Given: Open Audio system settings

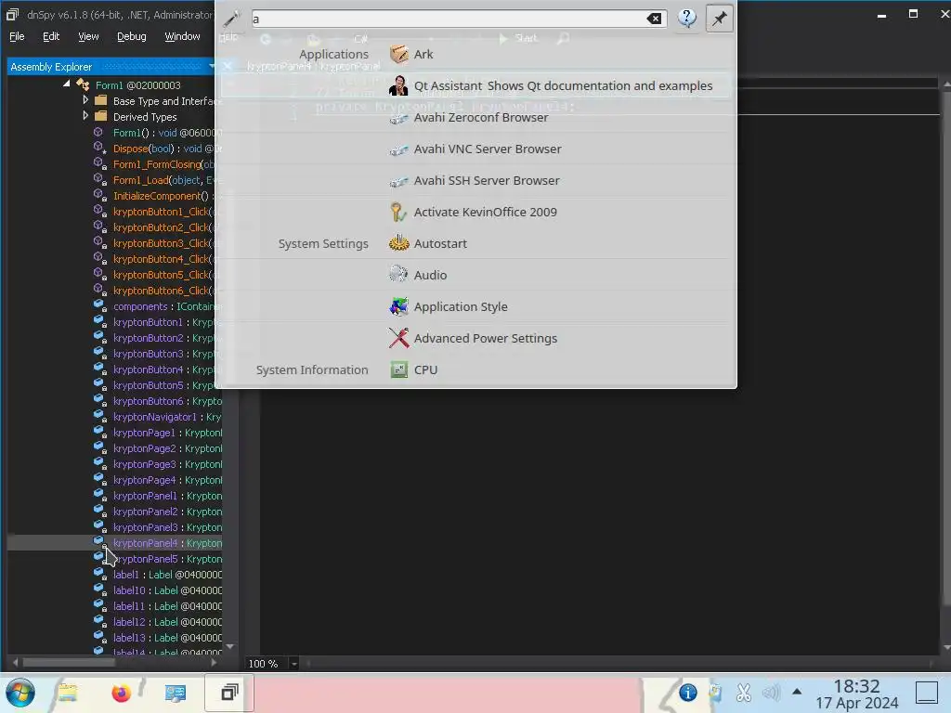Looking at the screenshot, I should pos(418,275).
